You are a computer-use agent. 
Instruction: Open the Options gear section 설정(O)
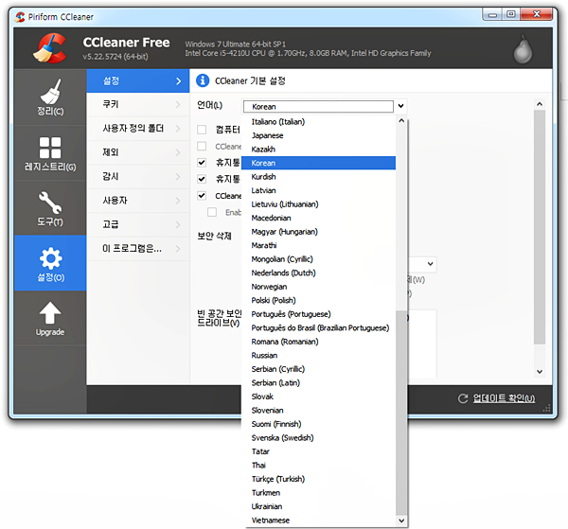tap(50, 263)
